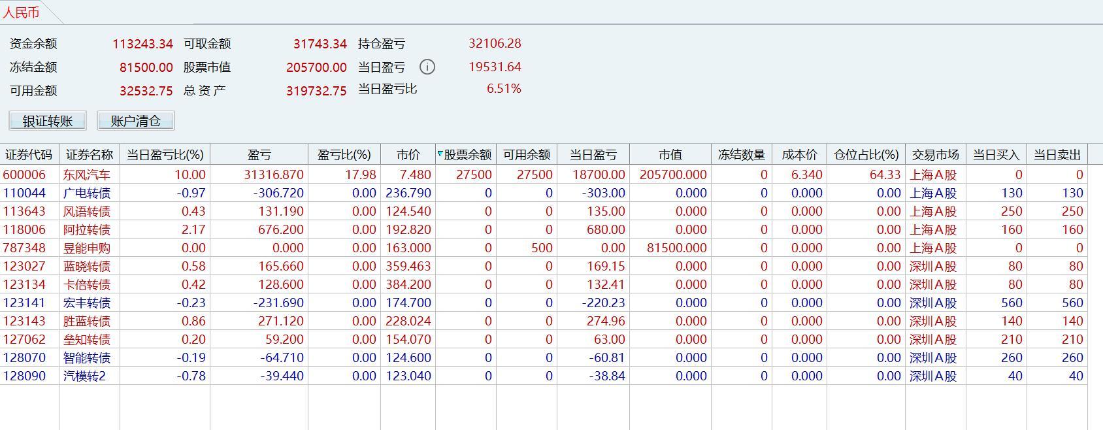Open the 人民币 tab
1103x430 pixels.
coord(21,12)
